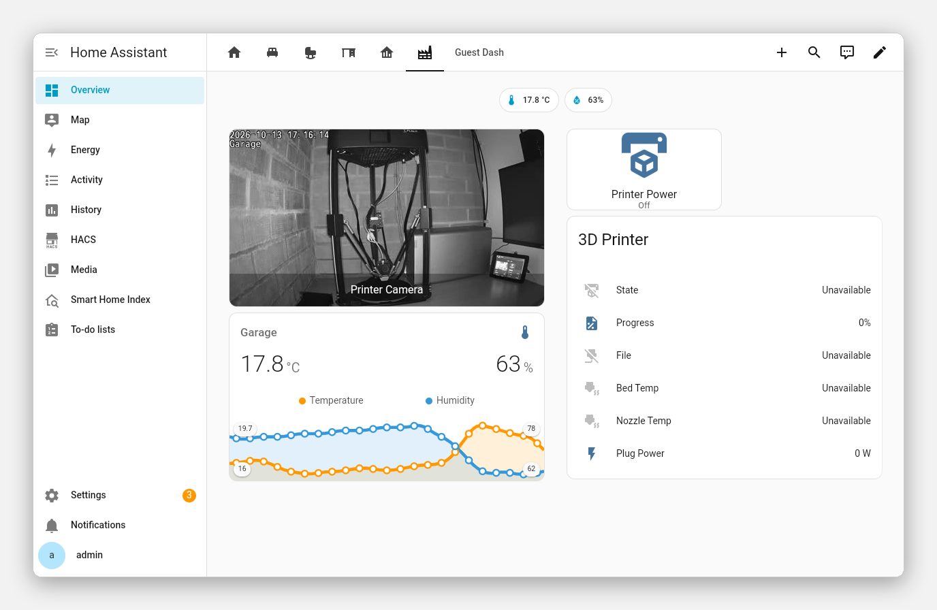Edit dashboard with the pencil icon

(880, 52)
